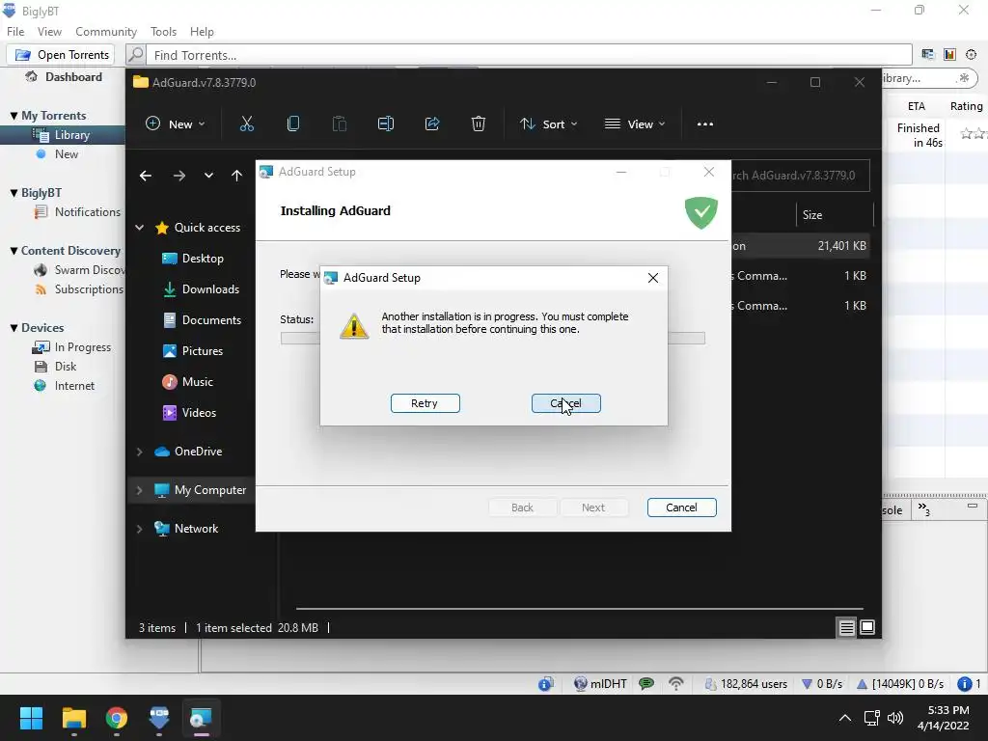Select Disk under Devices

tap(65, 367)
